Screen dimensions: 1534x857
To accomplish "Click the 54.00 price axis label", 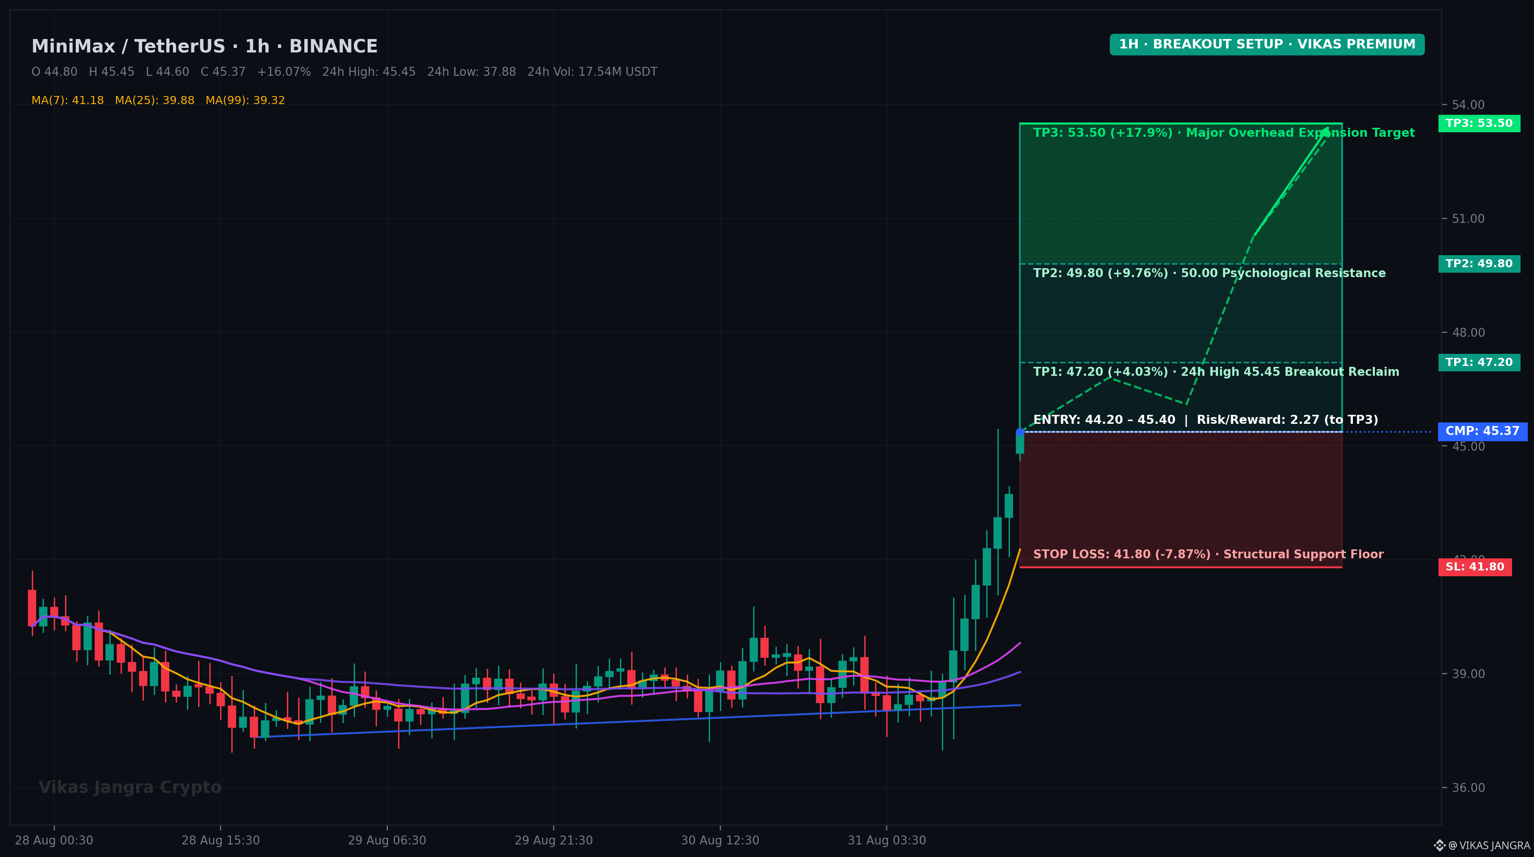I will [x=1468, y=105].
